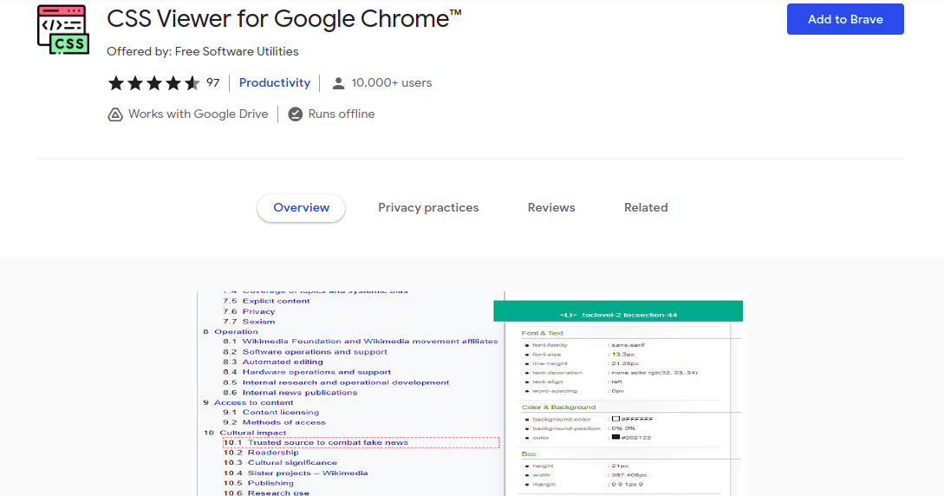This screenshot has width=944, height=496.
Task: Click '8.2 Software operations and support' entry
Action: point(305,351)
